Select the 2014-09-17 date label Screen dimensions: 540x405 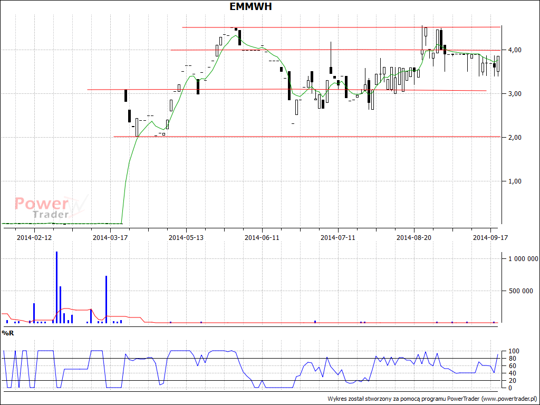pyautogui.click(x=490, y=238)
